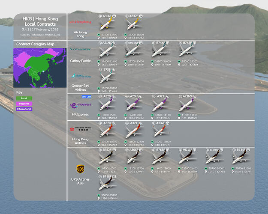Select the Cathay Pacific A21NX aircraft
This screenshot has height=214, width=268.
click(107, 51)
